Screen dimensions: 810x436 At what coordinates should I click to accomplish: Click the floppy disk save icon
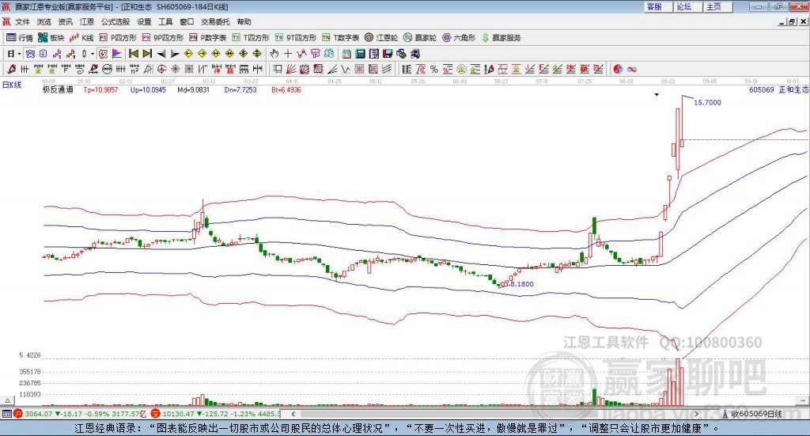point(388,53)
